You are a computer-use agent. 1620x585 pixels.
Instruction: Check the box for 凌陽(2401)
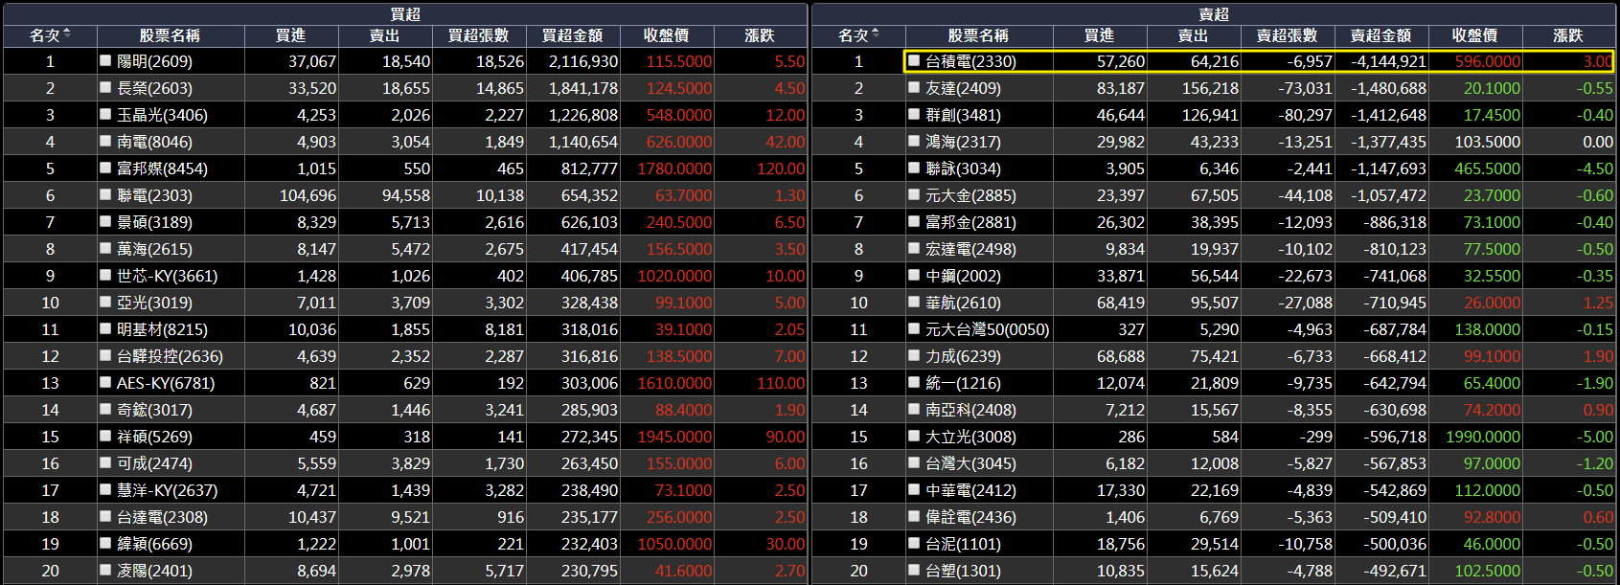[x=105, y=570]
